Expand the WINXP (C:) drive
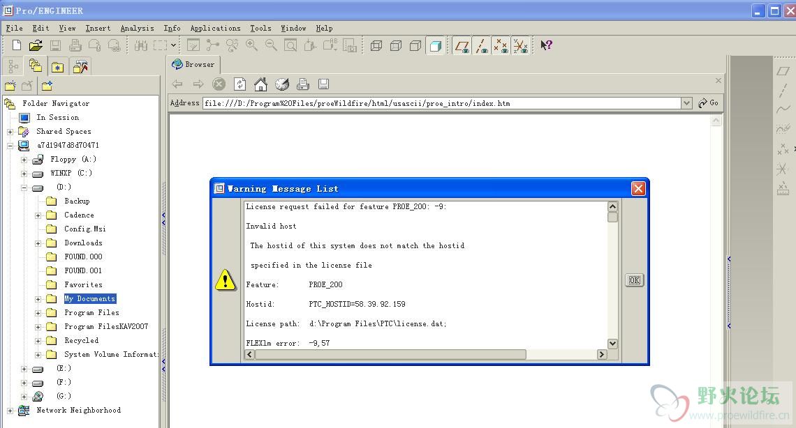This screenshot has width=796, height=428. click(x=24, y=174)
